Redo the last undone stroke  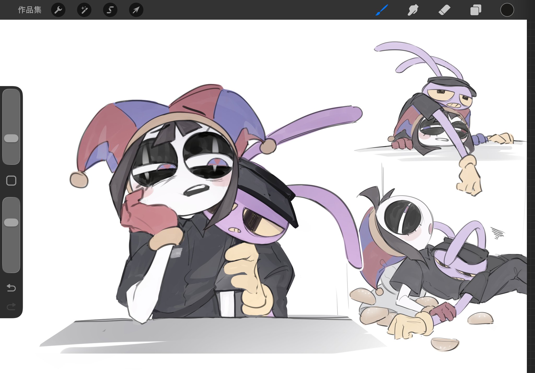coord(11,307)
